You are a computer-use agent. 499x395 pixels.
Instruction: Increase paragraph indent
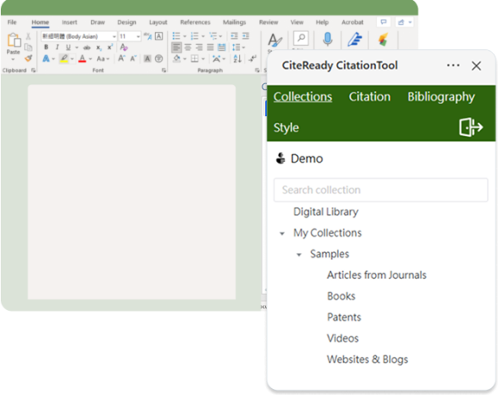pos(246,36)
